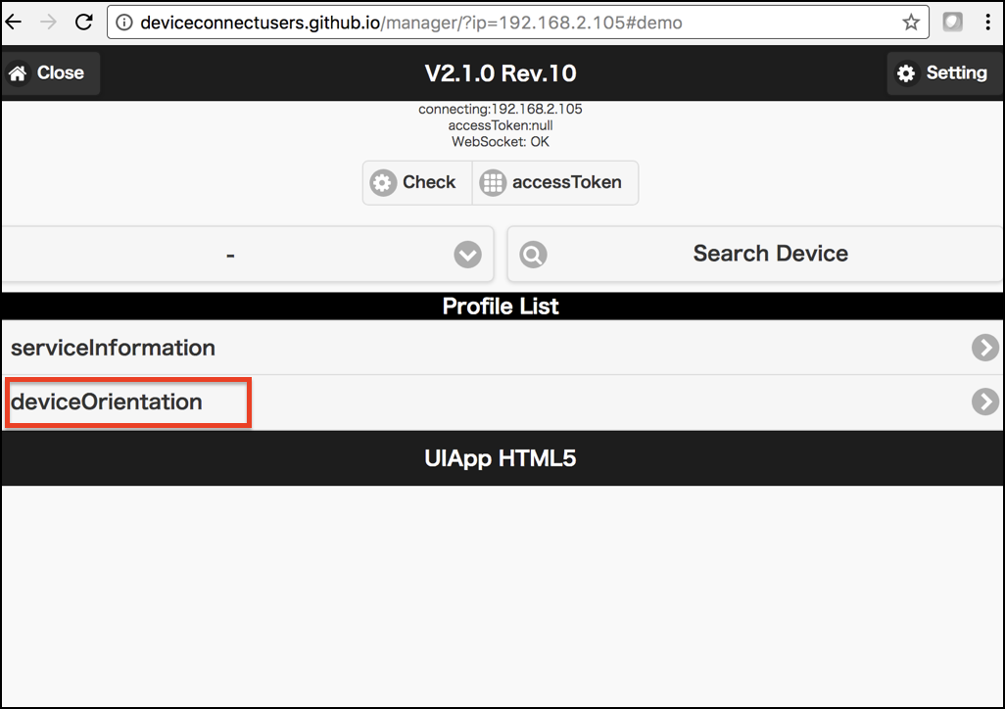The width and height of the screenshot is (1005, 709).
Task: Expand deviceOrientation with its chevron arrow
Action: pyautogui.click(x=984, y=402)
